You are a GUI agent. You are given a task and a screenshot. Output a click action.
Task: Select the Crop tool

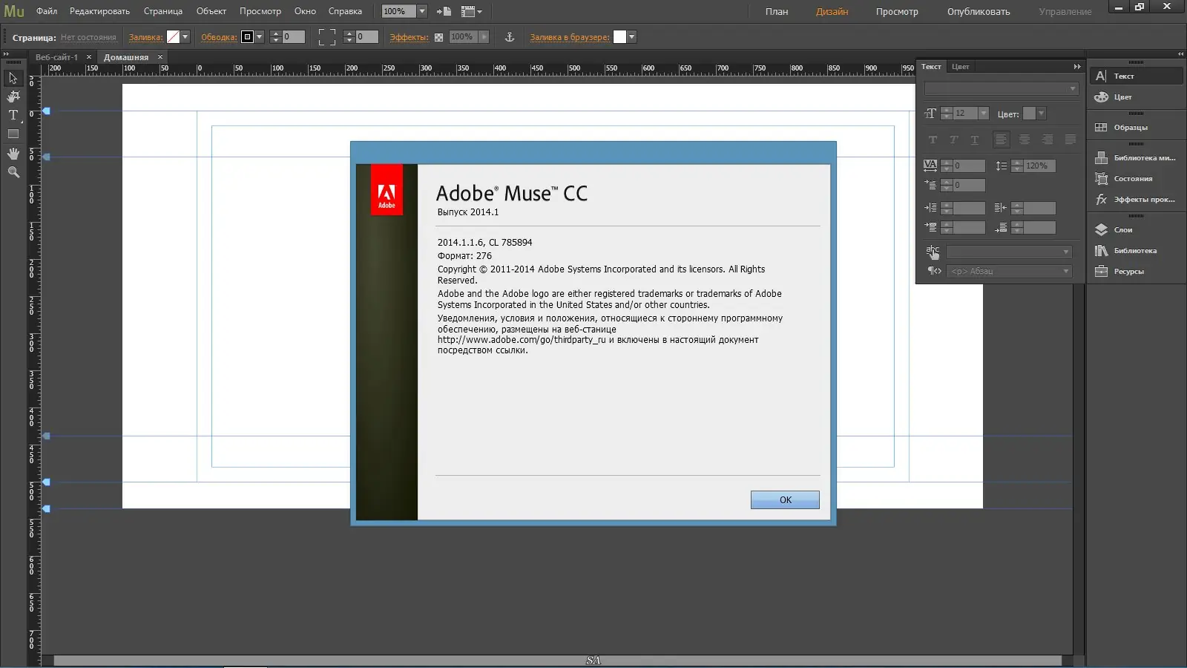pyautogui.click(x=13, y=96)
